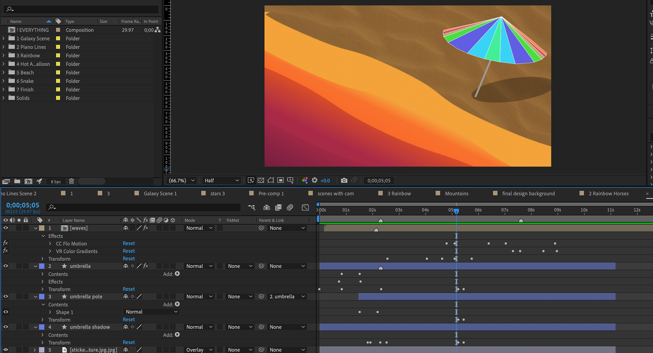Hide the umbrella pole layer
The height and width of the screenshot is (353, 653).
tap(5, 297)
